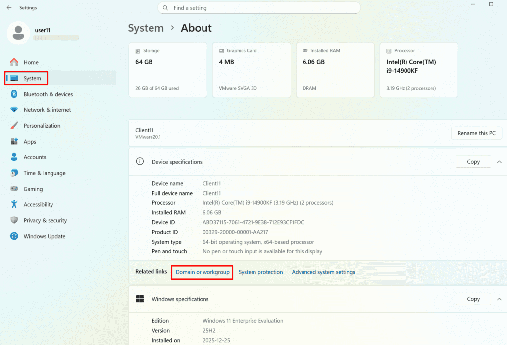The height and width of the screenshot is (345, 507).
Task: Open Accounts settings
Action: (35, 157)
